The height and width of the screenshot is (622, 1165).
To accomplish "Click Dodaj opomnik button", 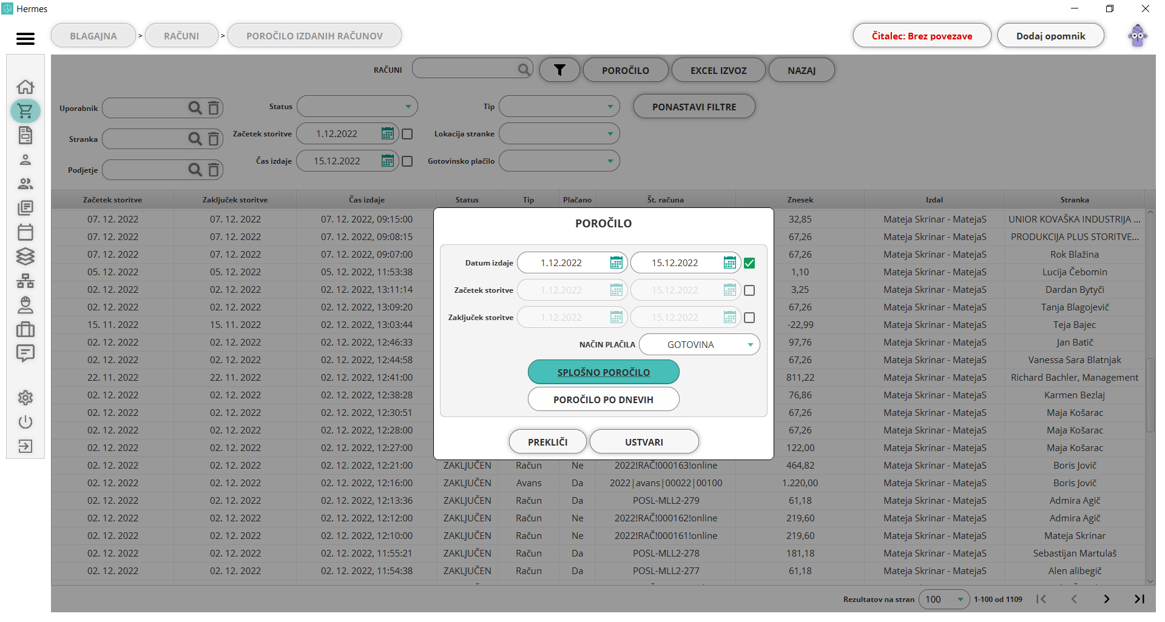I will [1051, 36].
